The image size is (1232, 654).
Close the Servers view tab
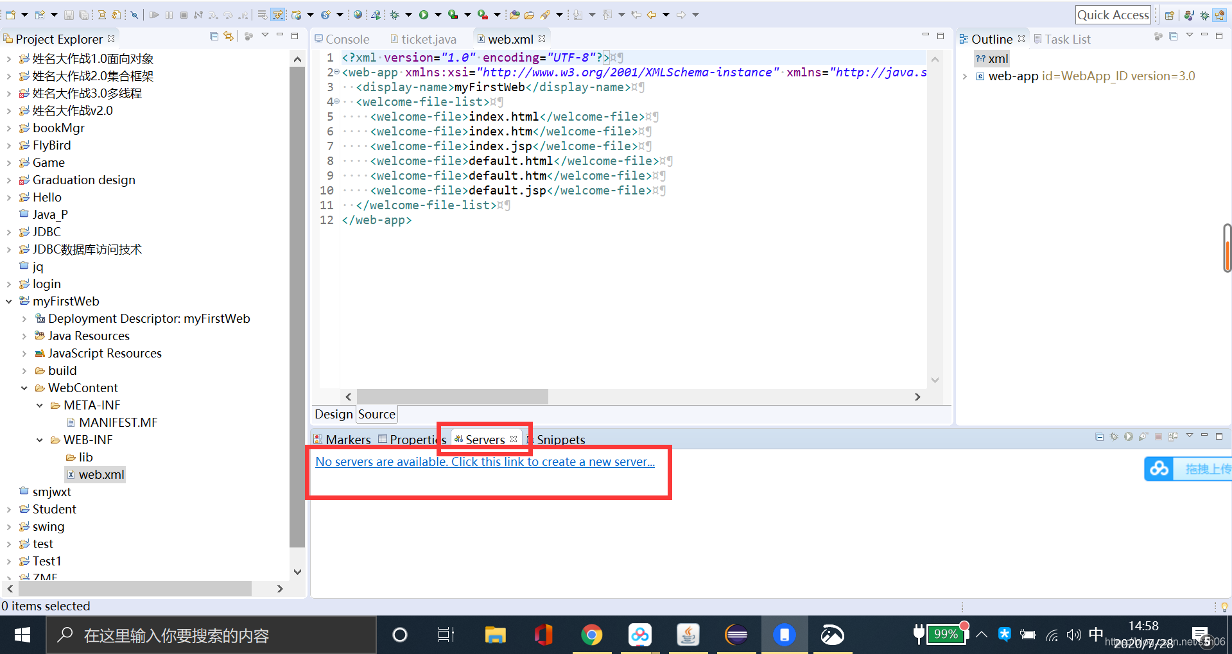click(x=514, y=439)
